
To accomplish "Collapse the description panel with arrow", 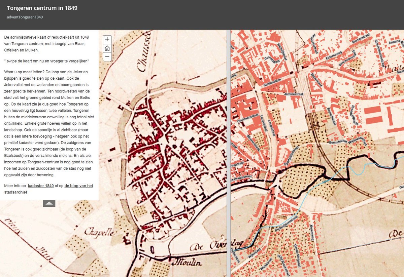I will coord(49,203).
